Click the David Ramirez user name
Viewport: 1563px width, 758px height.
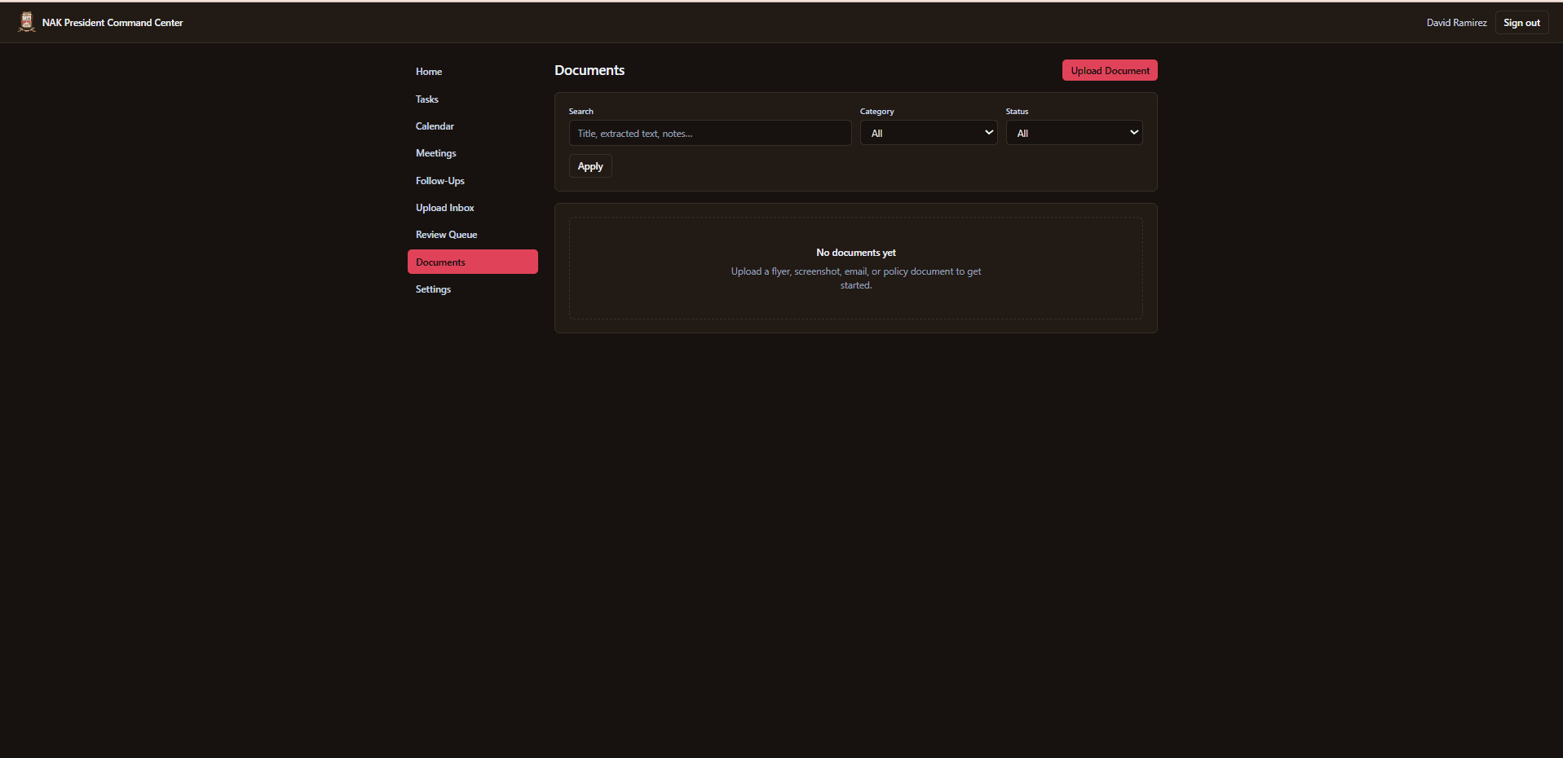click(x=1456, y=23)
